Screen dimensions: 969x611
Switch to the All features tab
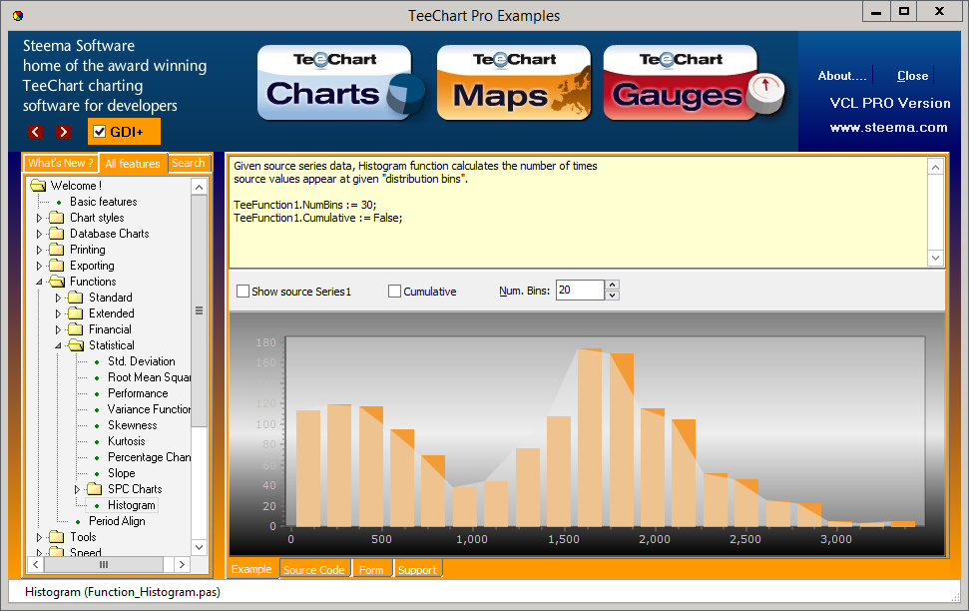pos(133,164)
